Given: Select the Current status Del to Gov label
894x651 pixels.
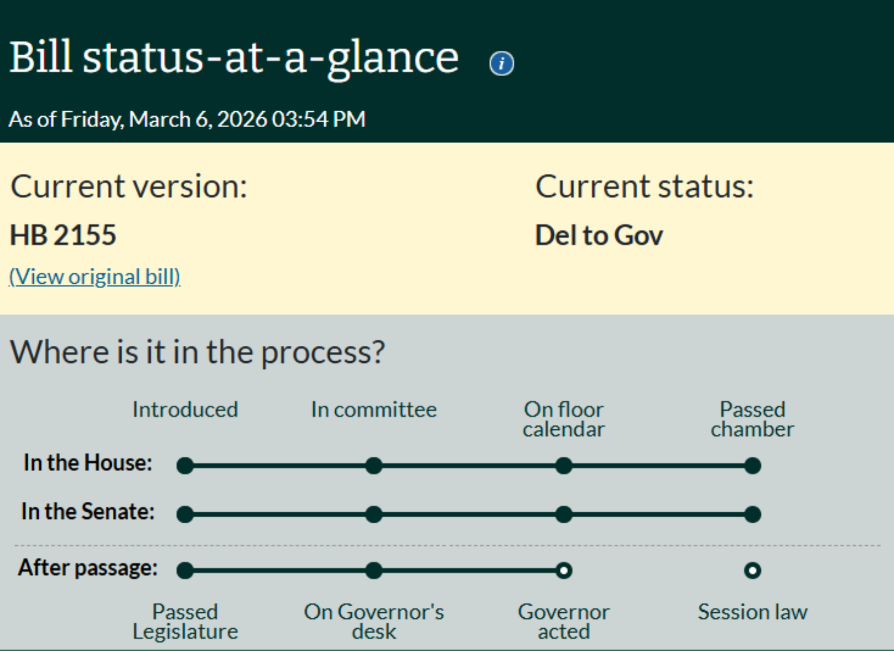Looking at the screenshot, I should point(598,236).
